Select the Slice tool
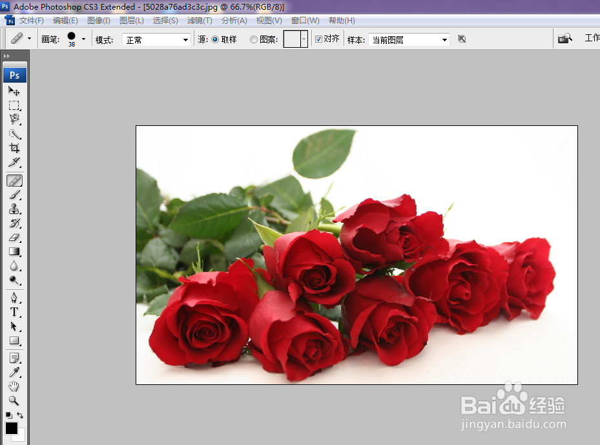 click(x=14, y=162)
